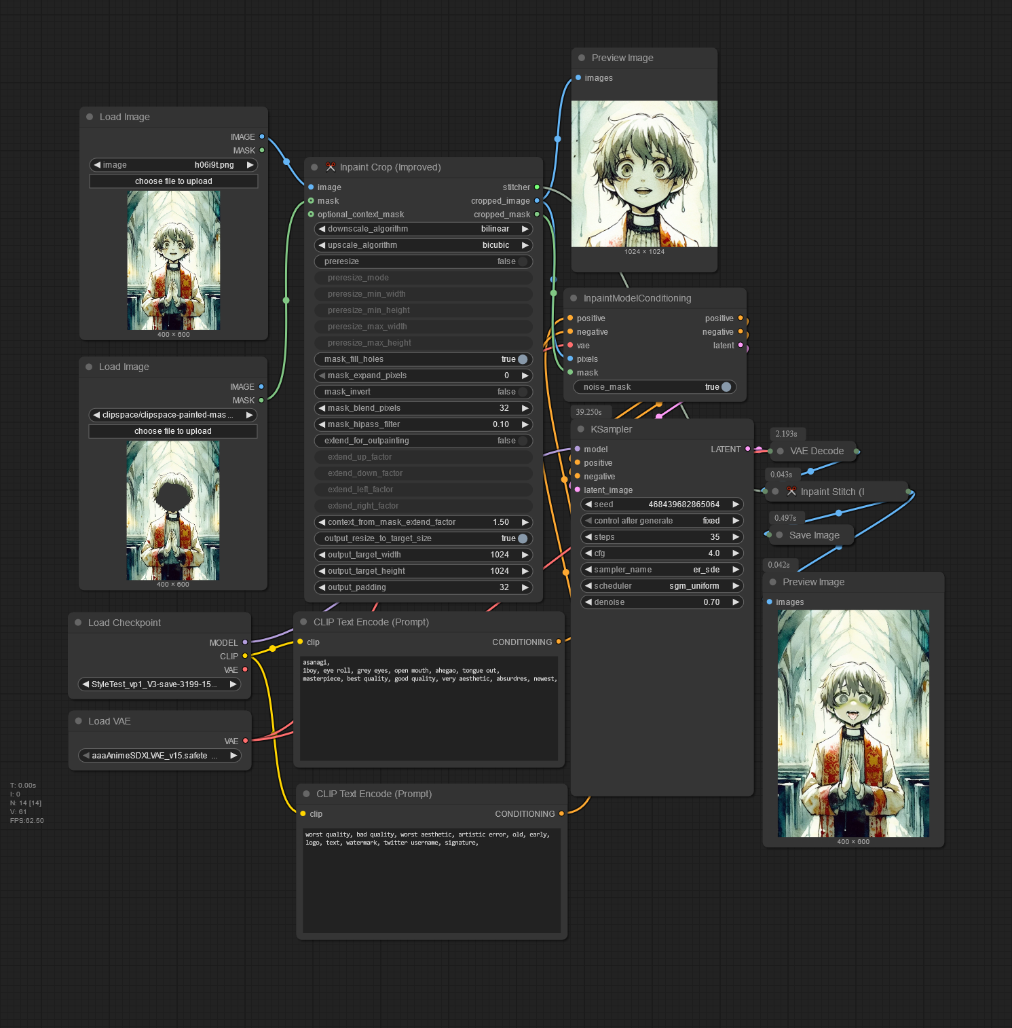The height and width of the screenshot is (1028, 1012).
Task: Click choose file to upload for h06i9t.png
Action: 174,181
